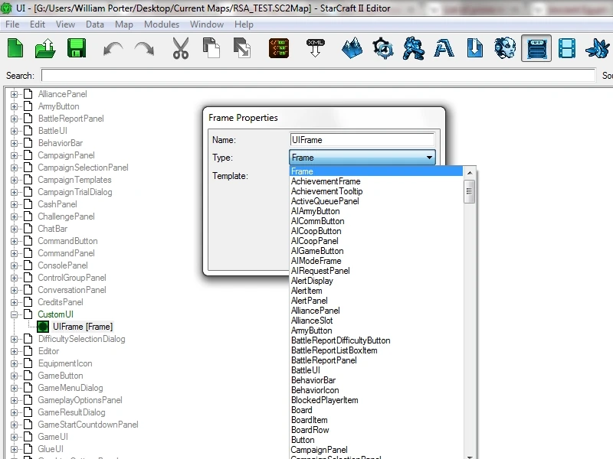The image size is (613, 459).
Task: Expand the GameUI tree node
Action: click(14, 437)
